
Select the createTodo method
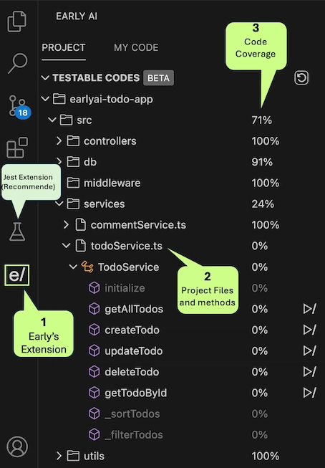coord(132,330)
